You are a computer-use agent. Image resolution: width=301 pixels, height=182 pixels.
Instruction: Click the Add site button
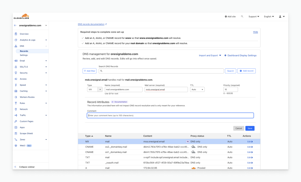point(230,17)
